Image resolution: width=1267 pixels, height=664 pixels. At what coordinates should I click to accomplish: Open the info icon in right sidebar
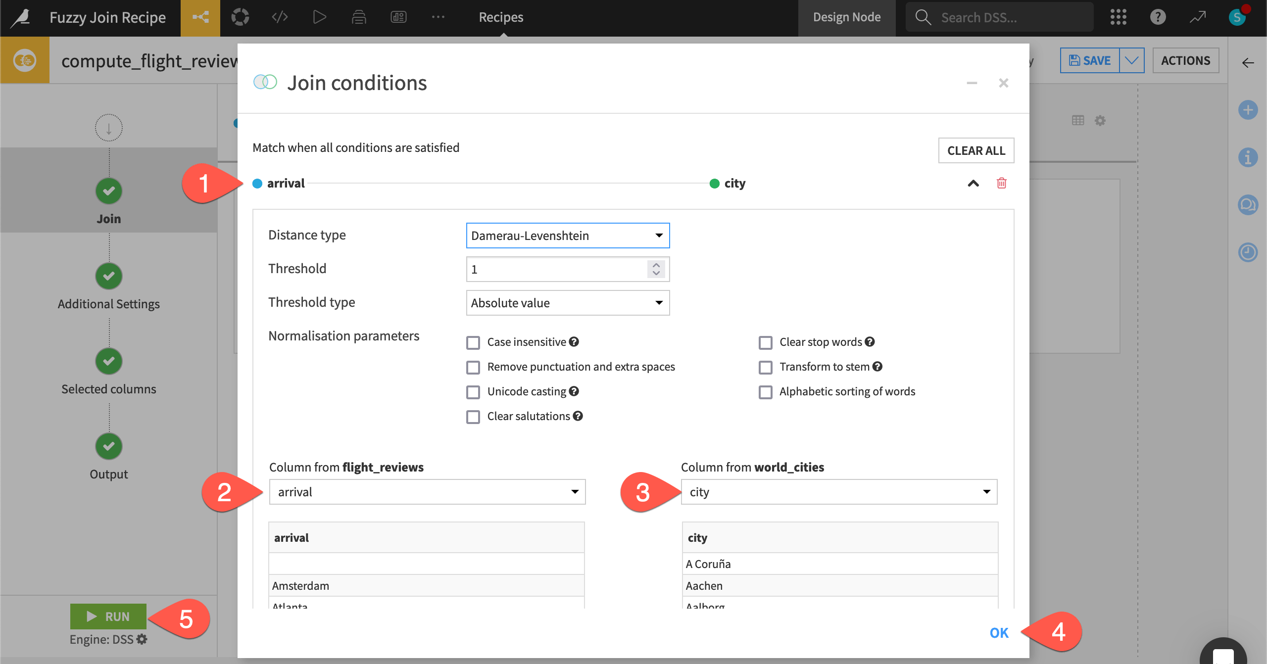(1248, 157)
